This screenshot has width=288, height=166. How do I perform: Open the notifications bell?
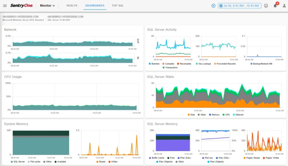pyautogui.click(x=275, y=6)
